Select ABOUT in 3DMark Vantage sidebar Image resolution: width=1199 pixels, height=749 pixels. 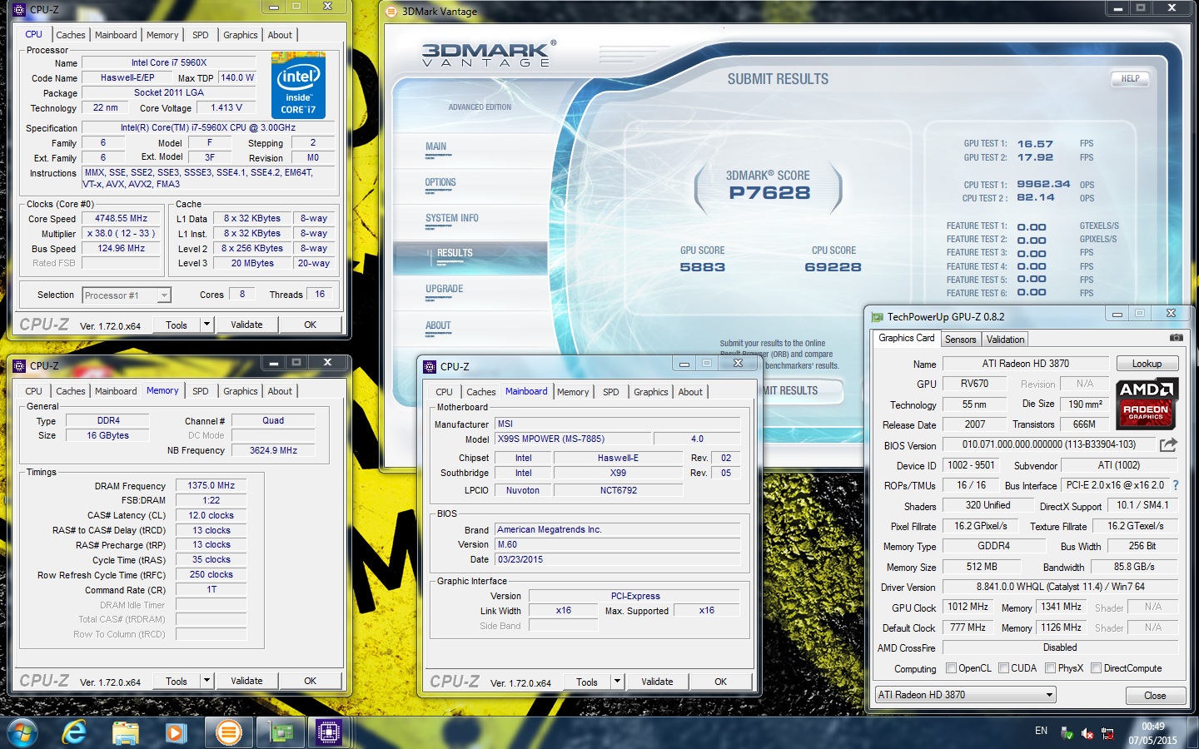pyautogui.click(x=438, y=325)
